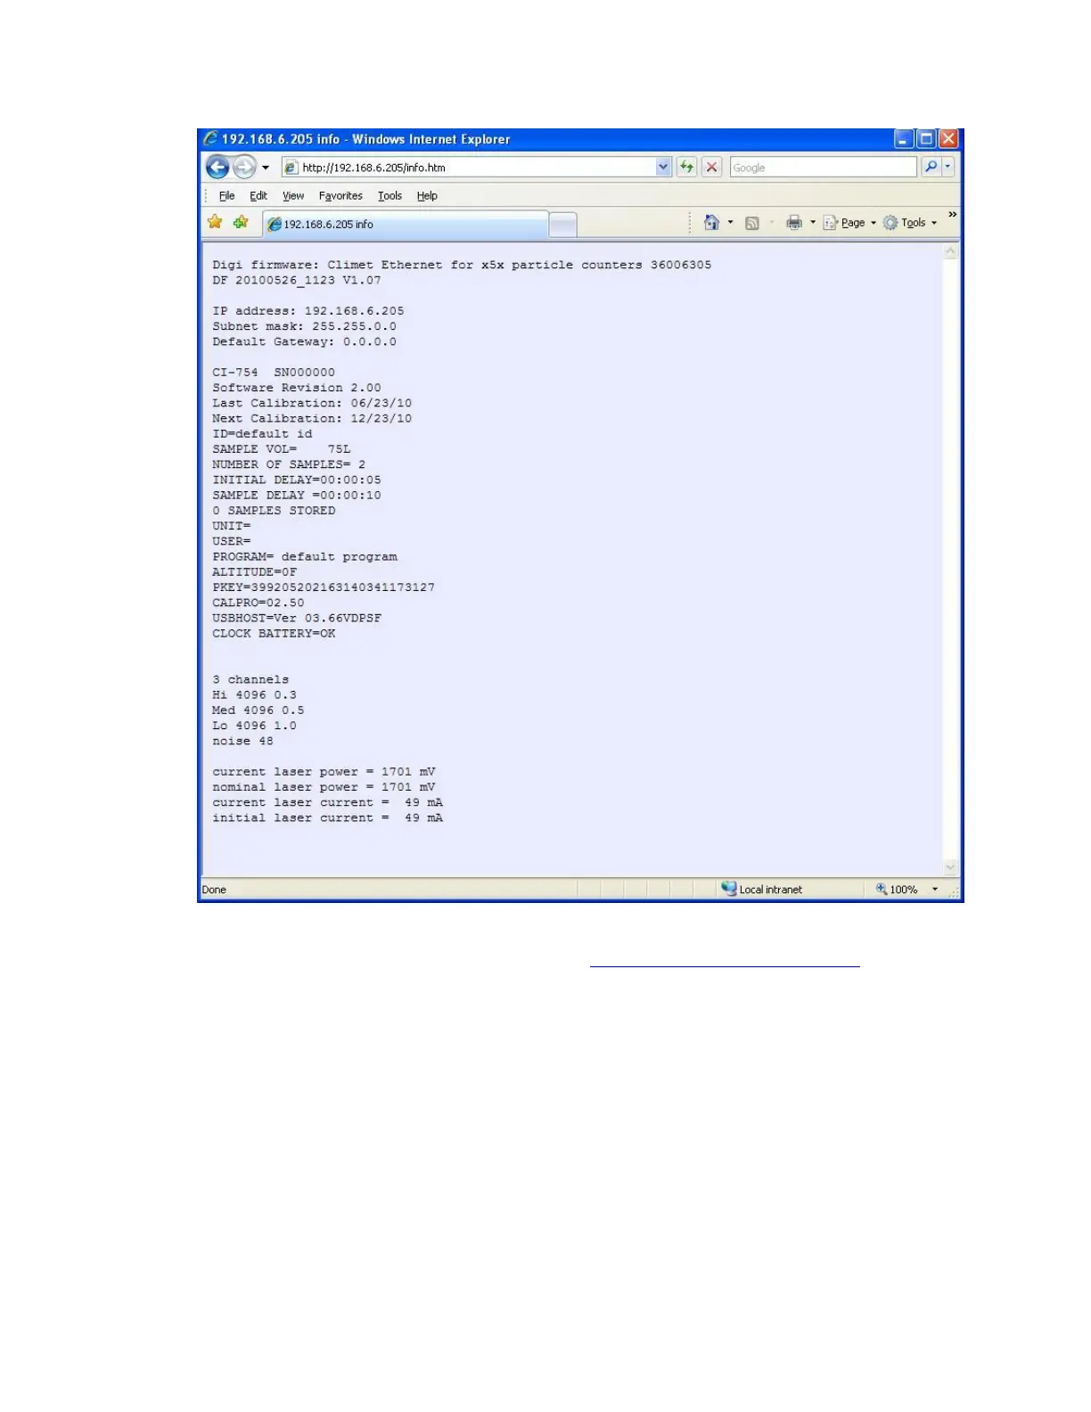
Task: Go back with the Back arrow button
Action: (217, 167)
